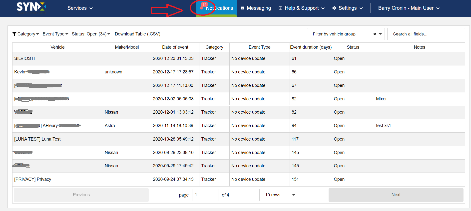Click the Previous page button

[x=81, y=195]
